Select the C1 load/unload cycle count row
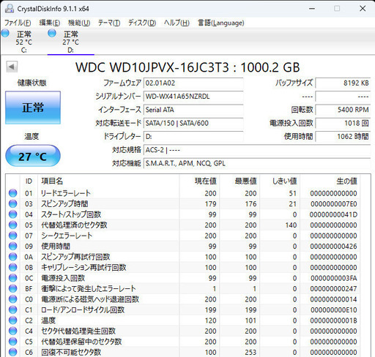The width and height of the screenshot is (375, 357). tap(183, 309)
